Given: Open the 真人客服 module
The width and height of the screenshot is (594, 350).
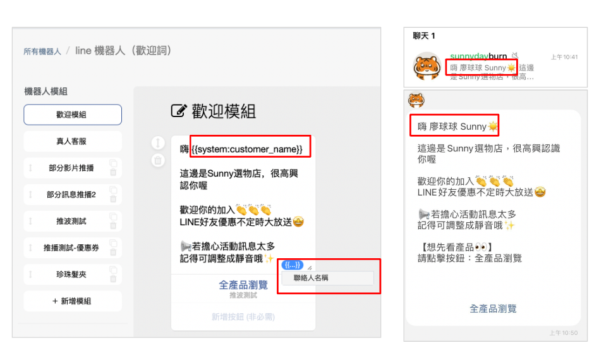Looking at the screenshot, I should pos(73,141).
